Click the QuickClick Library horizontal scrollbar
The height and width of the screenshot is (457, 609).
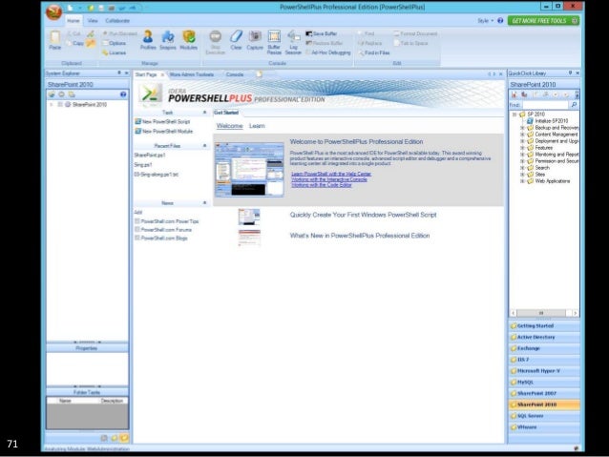(x=544, y=313)
